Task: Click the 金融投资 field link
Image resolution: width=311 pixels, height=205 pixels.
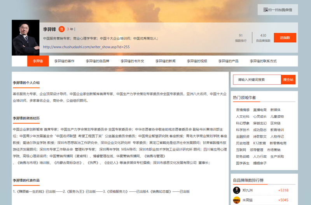Action: pyautogui.click(x=243, y=137)
